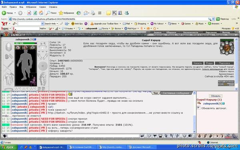Open the Файл menu
Screen dimensions: 240x150
4,7
